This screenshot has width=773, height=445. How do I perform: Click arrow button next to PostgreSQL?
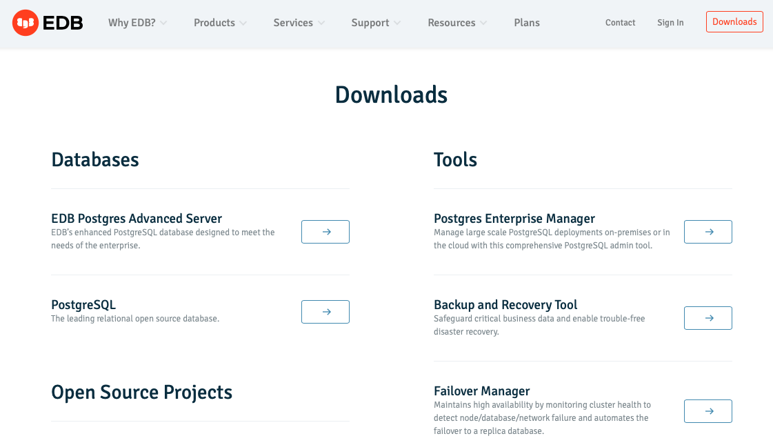pyautogui.click(x=325, y=312)
